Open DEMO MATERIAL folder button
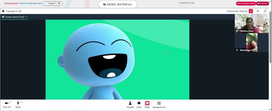This screenshot has height=111, width=272. 118,5
